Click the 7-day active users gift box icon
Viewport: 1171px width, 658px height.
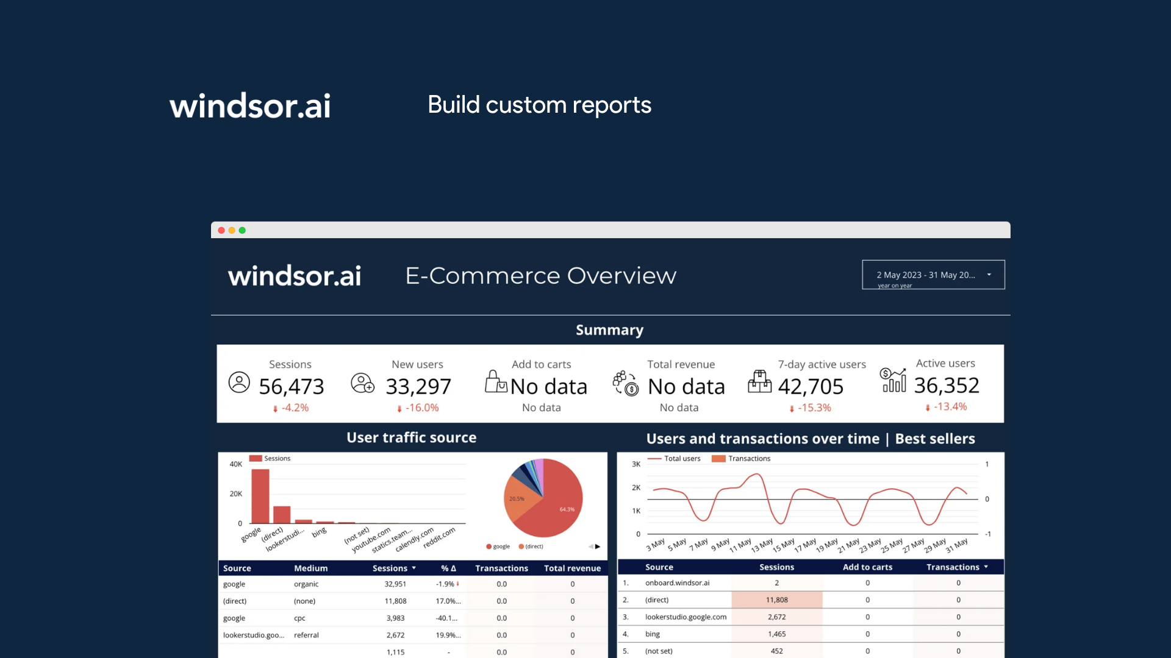coord(759,382)
